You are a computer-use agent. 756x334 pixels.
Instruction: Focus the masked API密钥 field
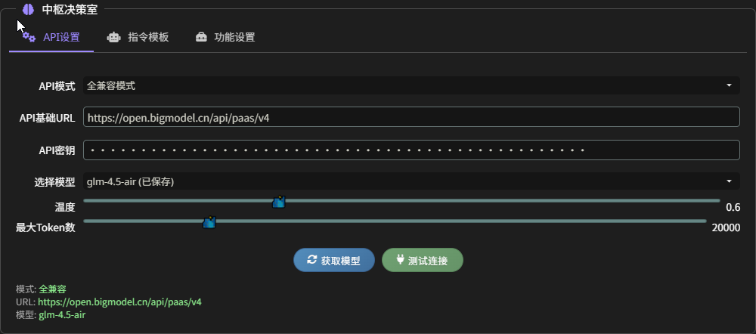411,150
